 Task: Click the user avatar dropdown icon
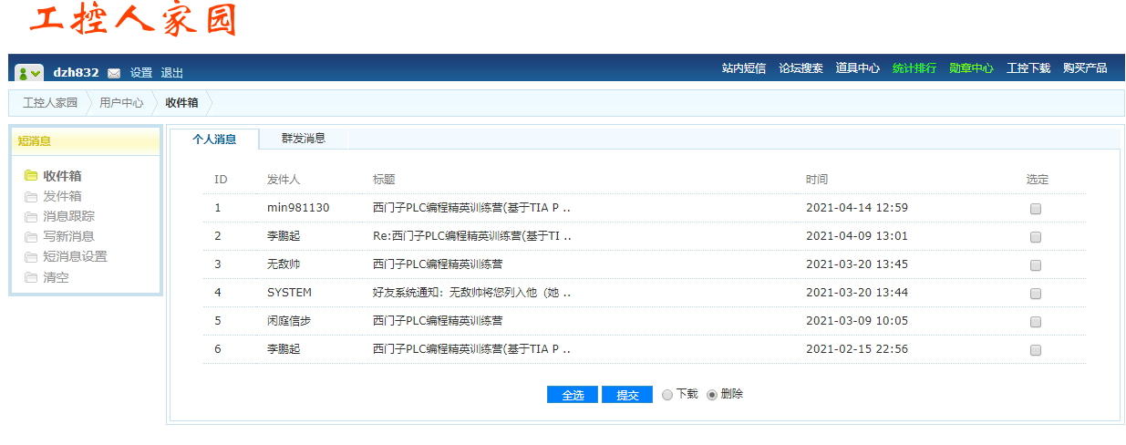coord(29,73)
